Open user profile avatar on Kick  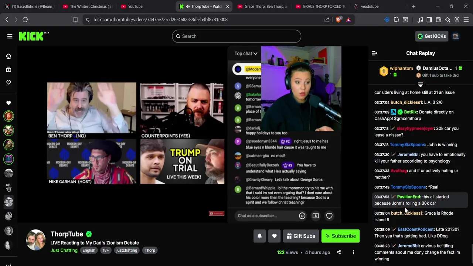(456, 36)
